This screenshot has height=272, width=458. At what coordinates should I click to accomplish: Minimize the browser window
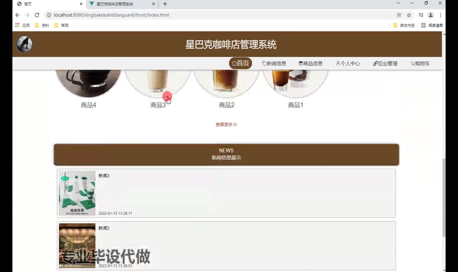412,3
